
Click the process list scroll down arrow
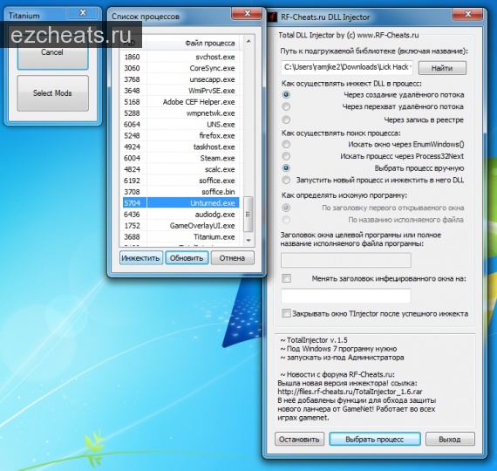248,240
